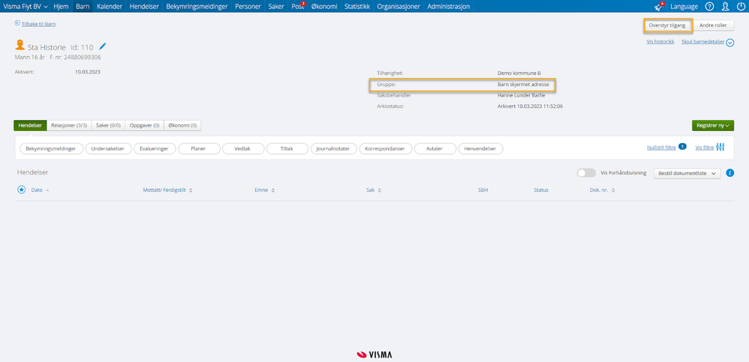Sort by Mottatt/ Ferdigstilt column

tap(167, 190)
